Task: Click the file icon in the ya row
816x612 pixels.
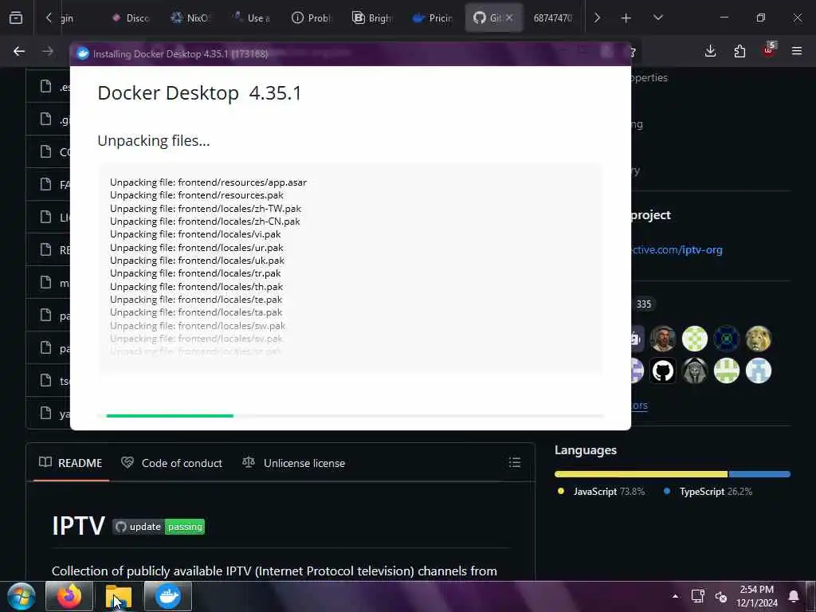Action: tap(45, 413)
